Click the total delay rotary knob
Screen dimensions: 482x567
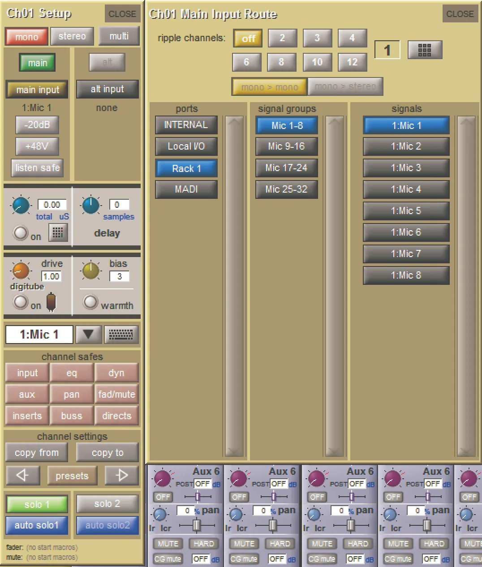pyautogui.click(x=21, y=206)
